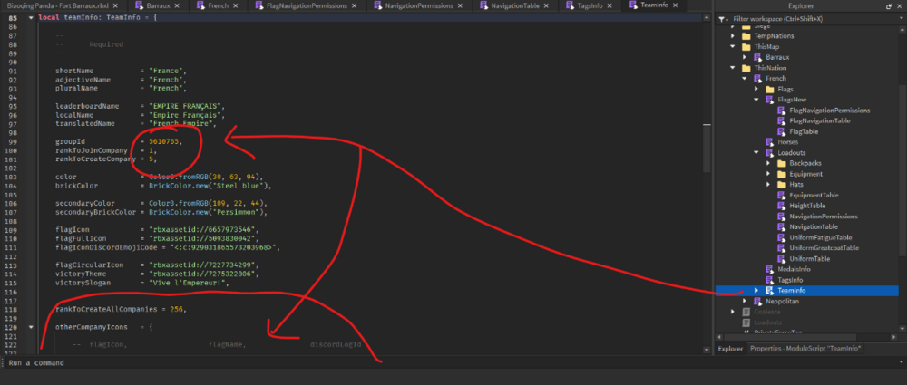Expand the Hats folder arrow
The image size is (907, 385).
(x=768, y=185)
